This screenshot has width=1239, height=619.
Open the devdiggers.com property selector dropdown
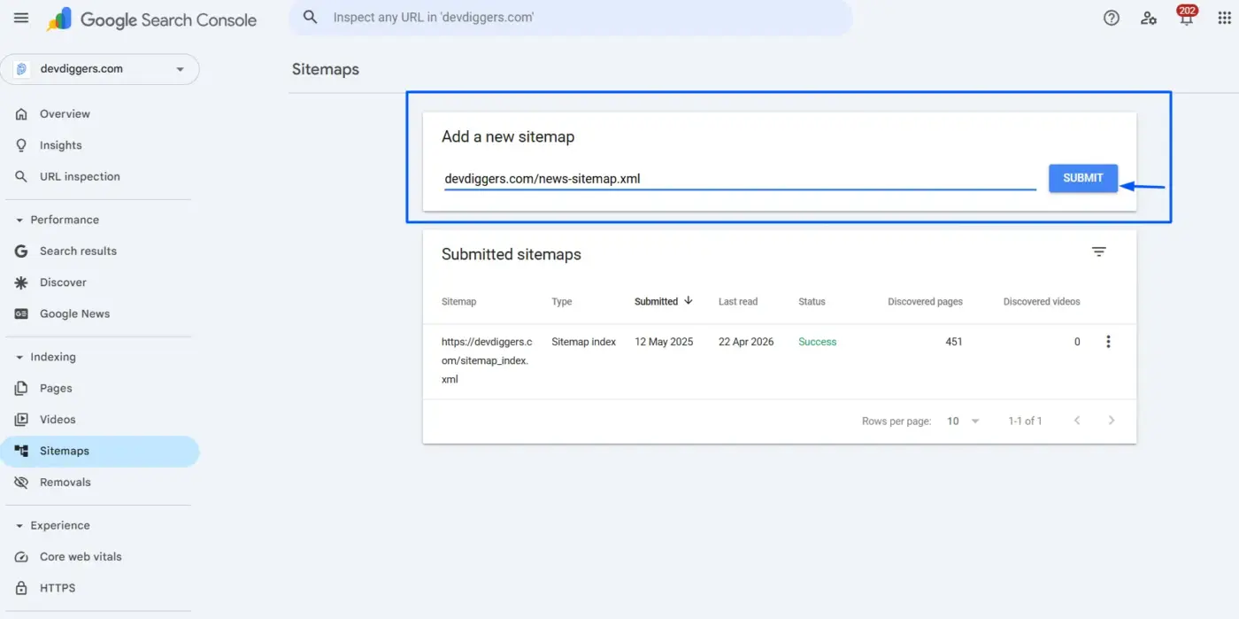pyautogui.click(x=100, y=69)
